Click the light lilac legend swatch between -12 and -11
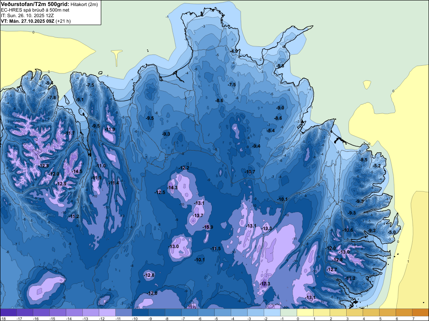 pyautogui.click(x=107, y=312)
